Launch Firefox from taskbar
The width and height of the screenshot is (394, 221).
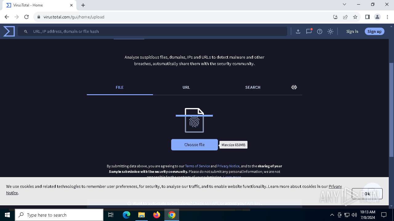tap(157, 215)
